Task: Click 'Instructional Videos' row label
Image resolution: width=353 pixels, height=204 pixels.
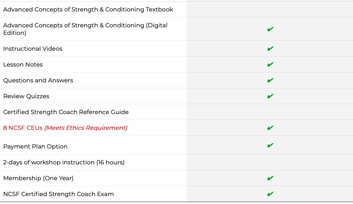Action: pyautogui.click(x=33, y=49)
